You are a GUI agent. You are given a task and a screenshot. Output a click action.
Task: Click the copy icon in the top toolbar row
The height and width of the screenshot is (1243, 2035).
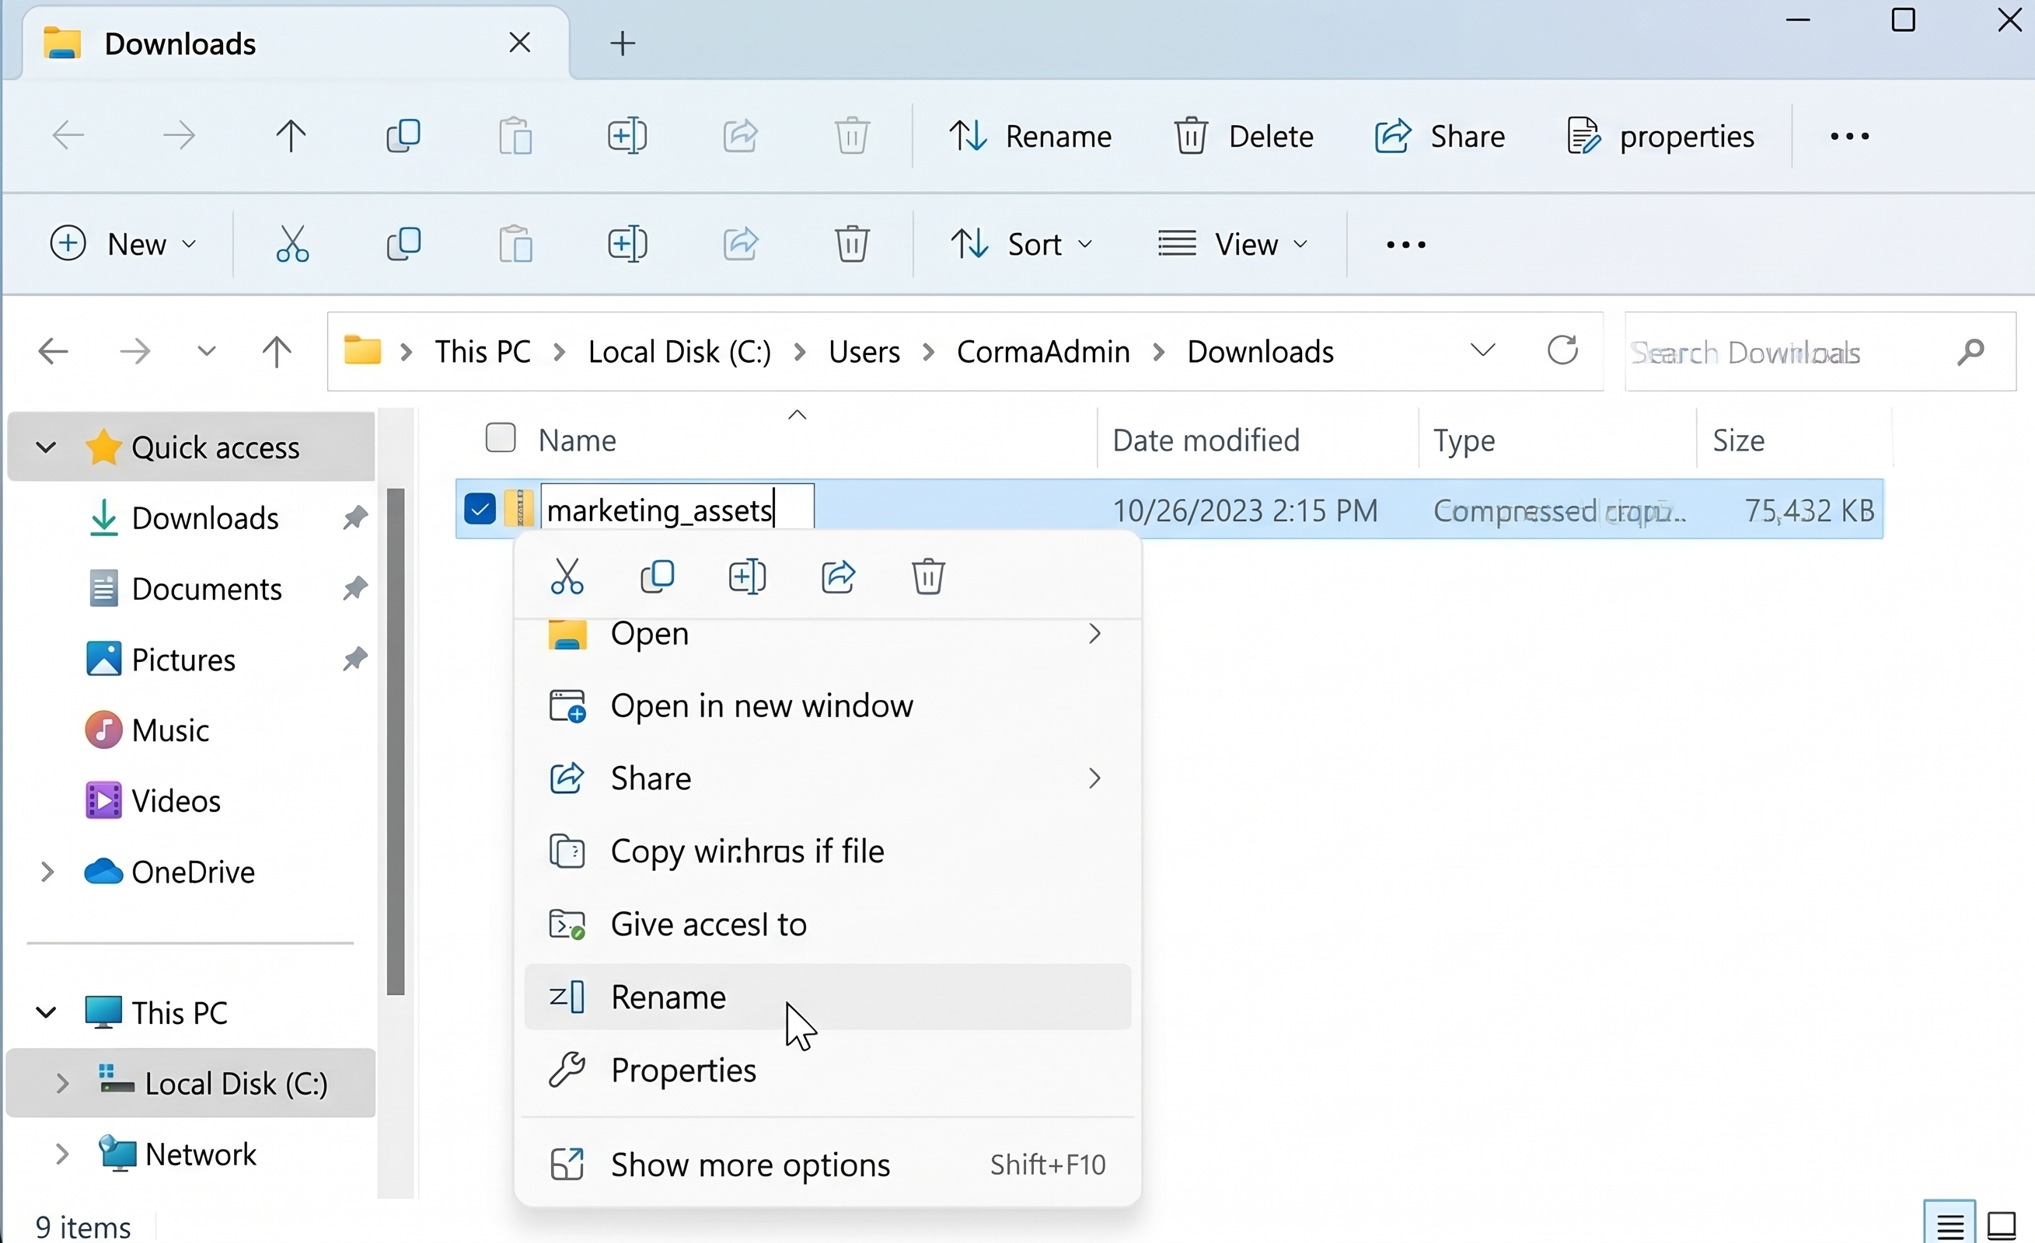tap(404, 135)
